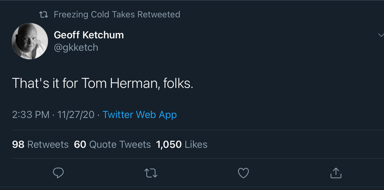View the 1,050 Likes list
Image resolution: width=384 pixels, height=190 pixels.
tap(182, 145)
